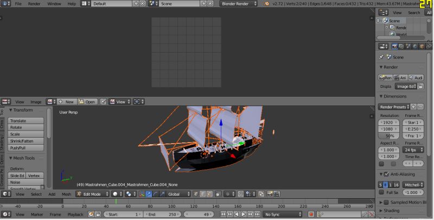The width and height of the screenshot is (434, 220).
Task: Play animation in reverse
Action: pyautogui.click(x=237, y=214)
